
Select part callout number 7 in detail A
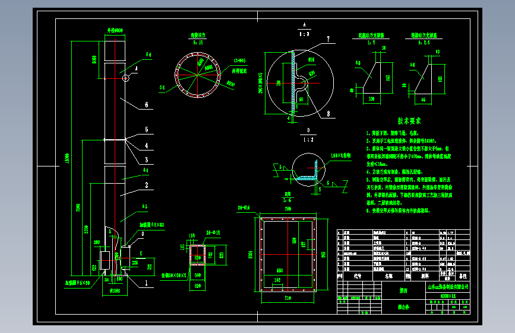328,39
